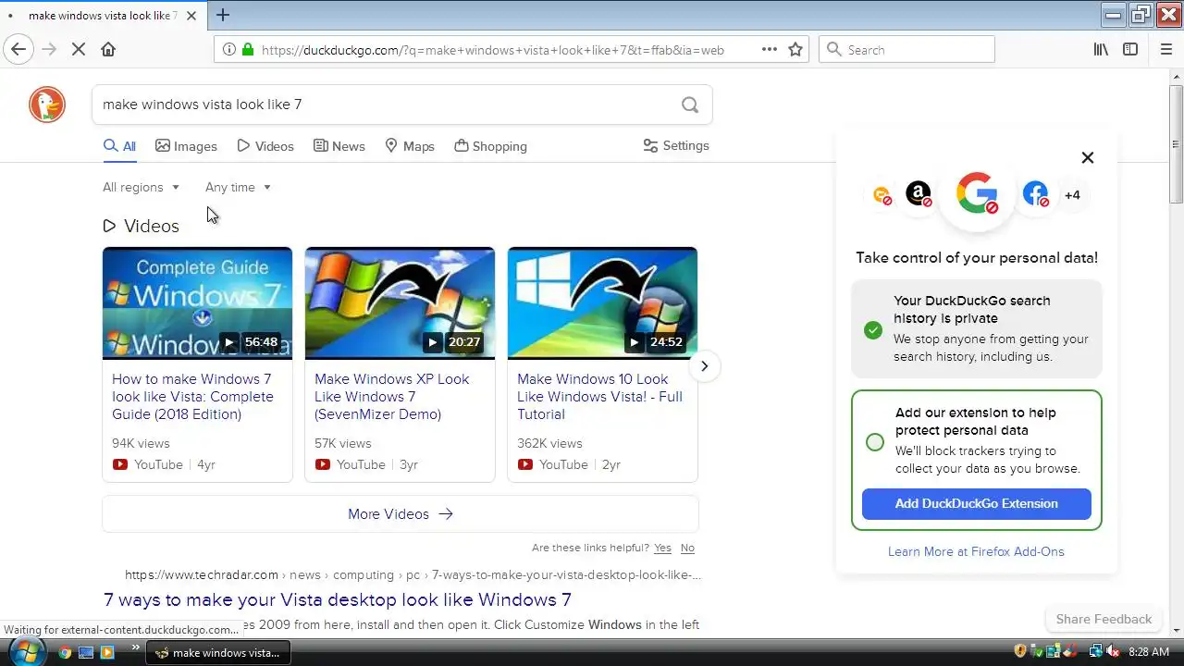Advance the video carousel with the right arrow
This screenshot has height=666, width=1184.
click(704, 366)
